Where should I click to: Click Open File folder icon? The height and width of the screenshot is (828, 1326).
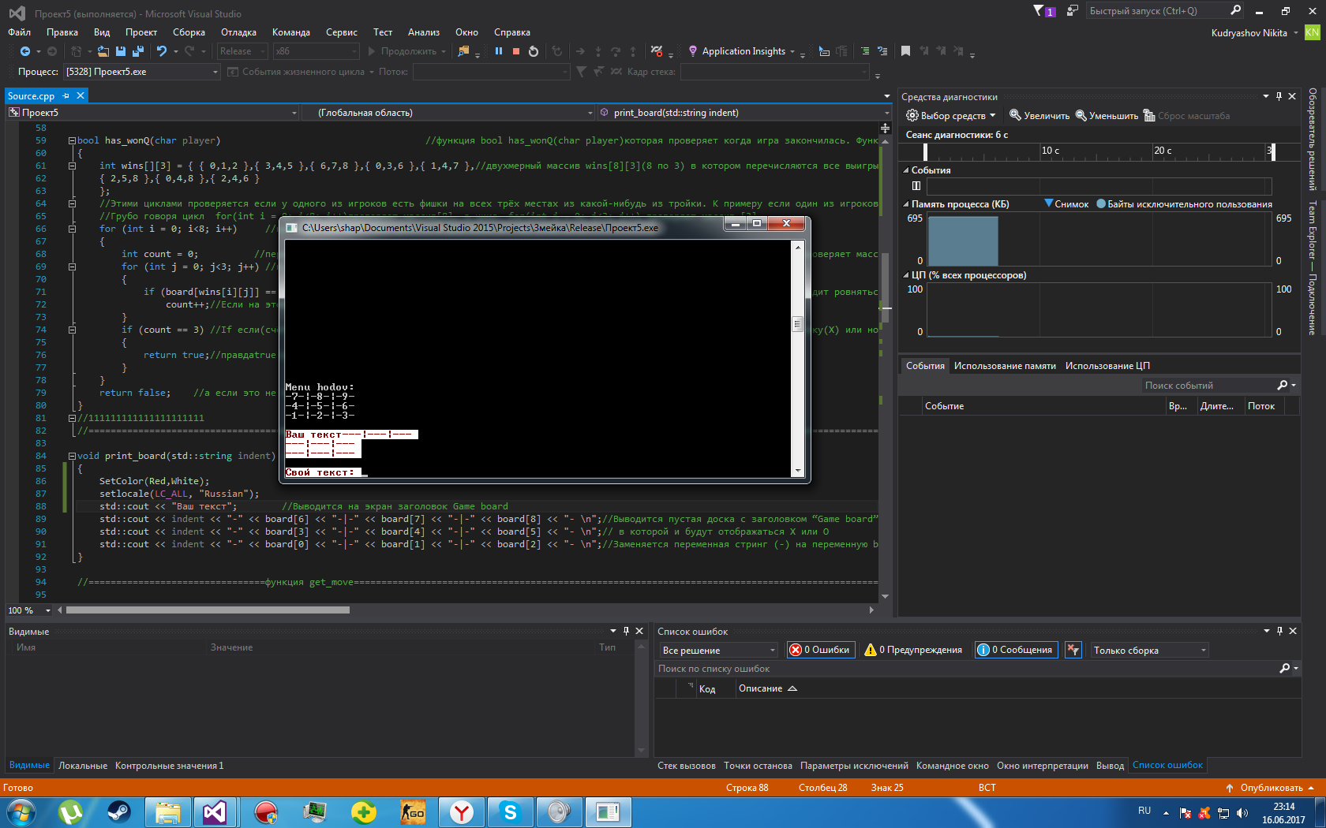click(x=103, y=51)
